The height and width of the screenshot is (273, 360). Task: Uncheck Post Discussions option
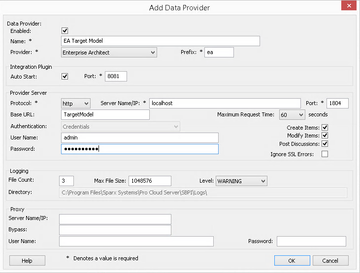tap(325, 144)
